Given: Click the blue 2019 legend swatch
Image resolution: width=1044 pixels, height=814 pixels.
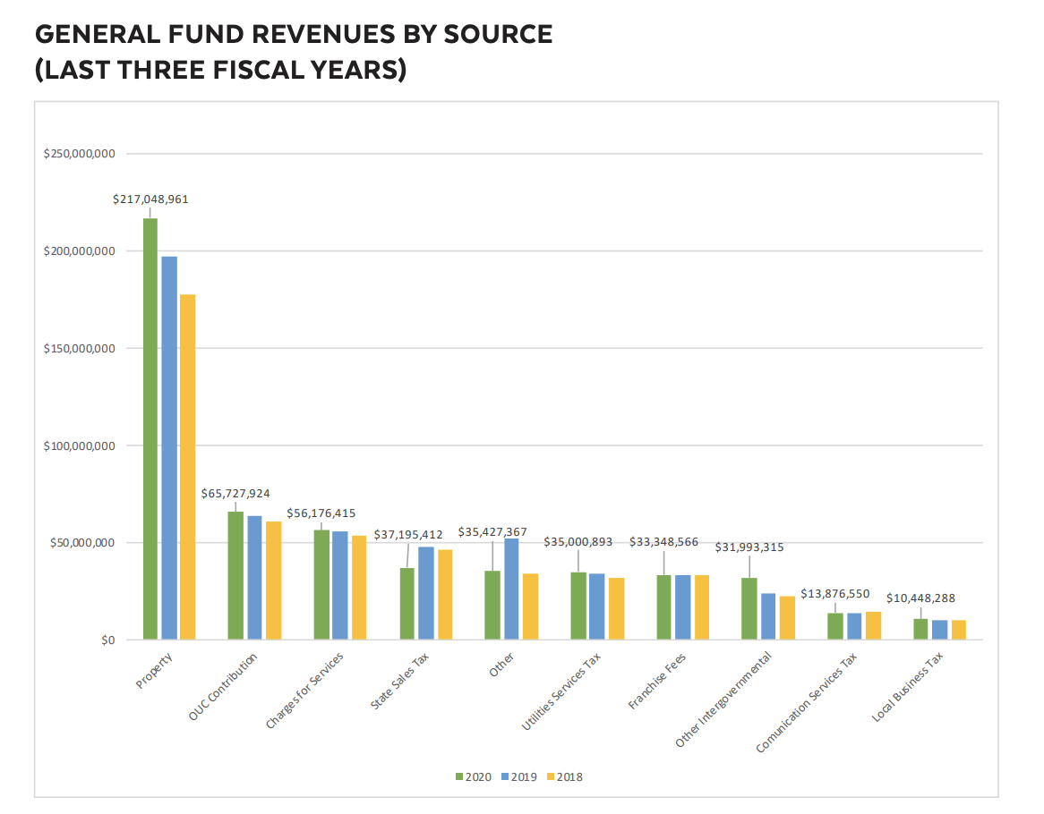Looking at the screenshot, I should tap(505, 777).
